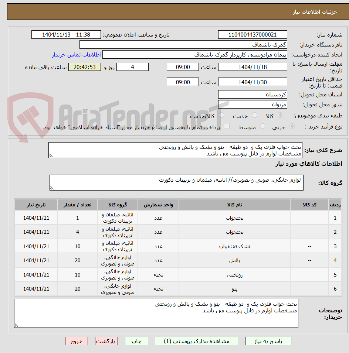Click the price validity time 09:00 field
The width and height of the screenshot is (349, 353).
coord(183,82)
